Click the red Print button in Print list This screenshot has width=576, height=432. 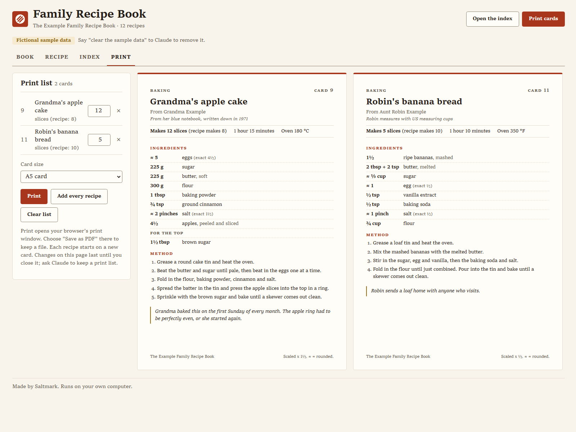pos(34,197)
